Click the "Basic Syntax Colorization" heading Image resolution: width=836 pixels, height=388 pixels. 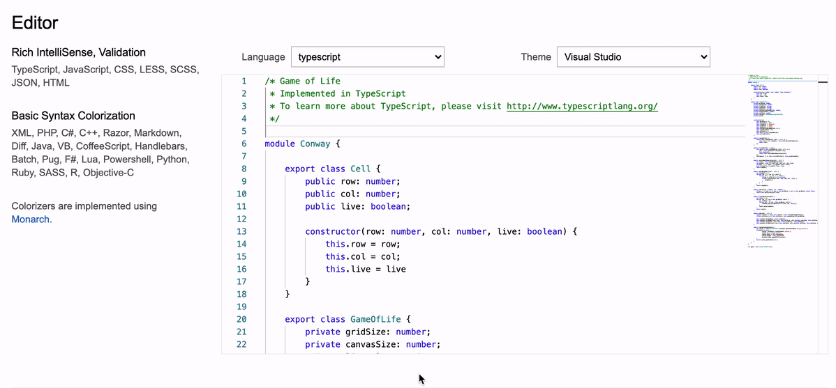click(73, 116)
